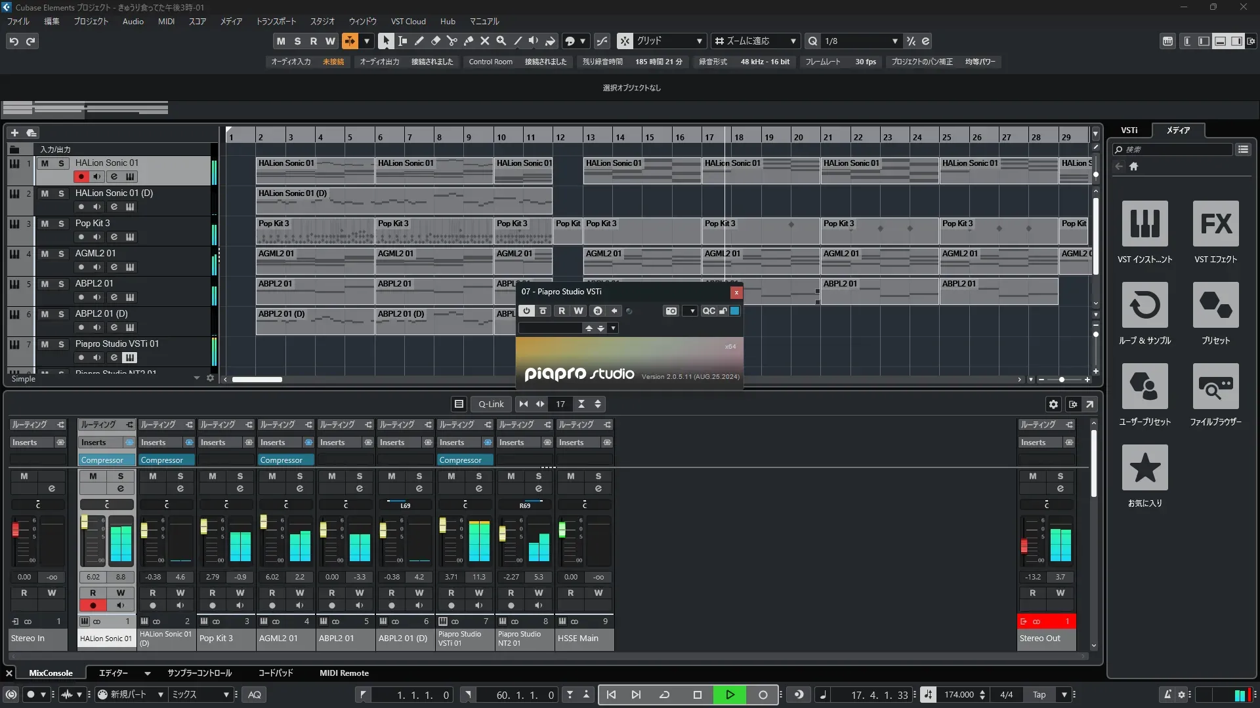The width and height of the screenshot is (1260, 708).
Task: Select the Zoom magnifier tool
Action: pos(501,41)
